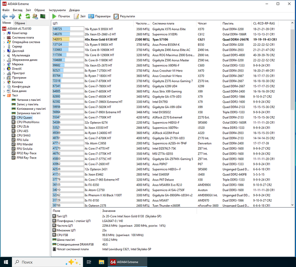Select the FP64 Ray-Trace test icon

click(x=14, y=158)
